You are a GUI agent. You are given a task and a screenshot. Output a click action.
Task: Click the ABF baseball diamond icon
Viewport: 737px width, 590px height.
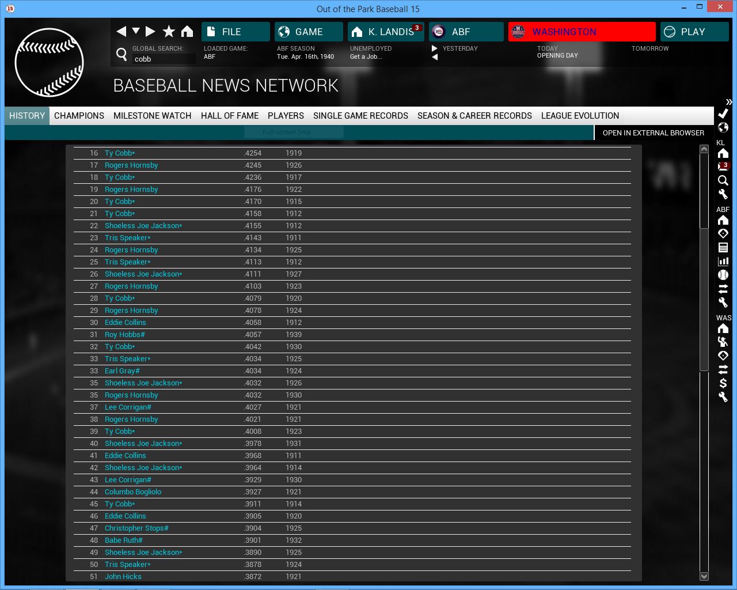[x=723, y=233]
